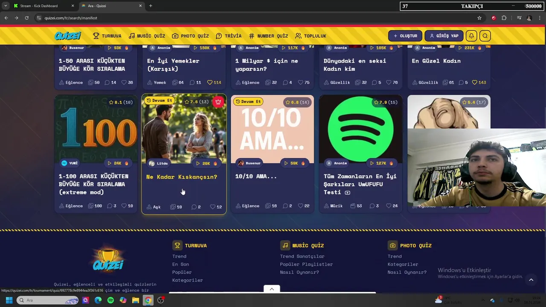Open the Trivia menu

229,36
